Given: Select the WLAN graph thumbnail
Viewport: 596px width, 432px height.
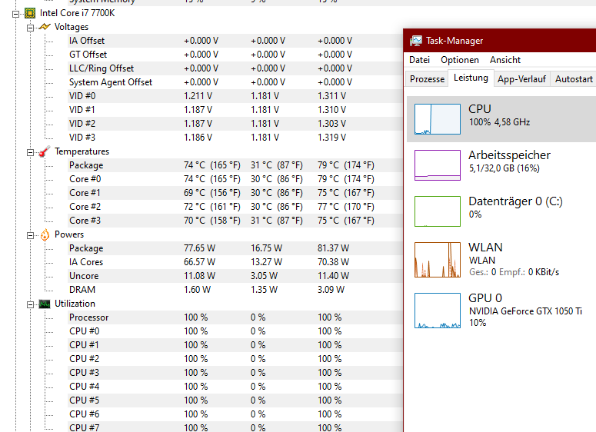Looking at the screenshot, I should tap(438, 260).
